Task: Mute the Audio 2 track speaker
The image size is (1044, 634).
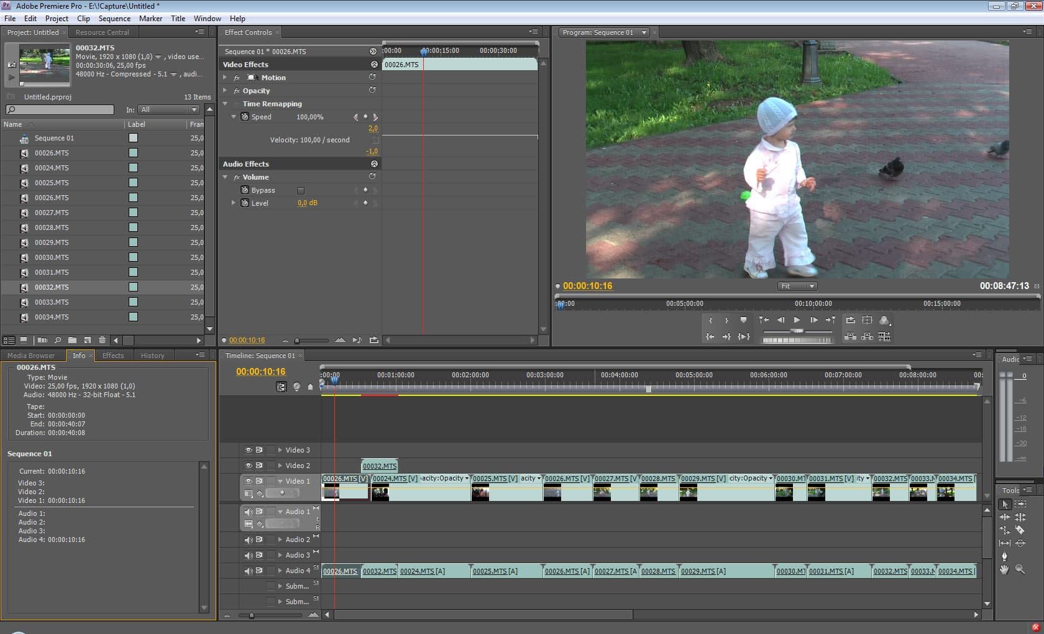Action: (x=249, y=540)
